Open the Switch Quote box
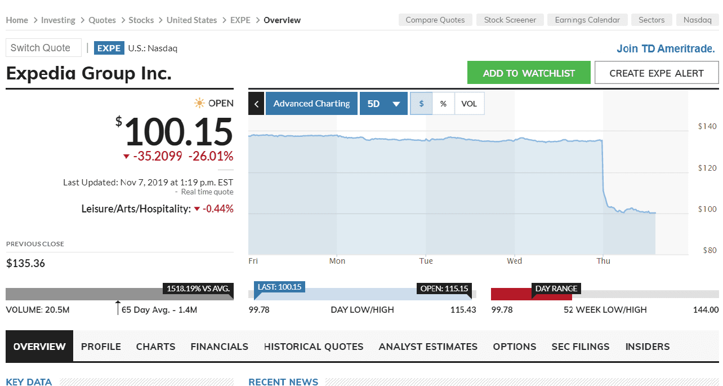The image size is (723, 386). click(x=43, y=48)
